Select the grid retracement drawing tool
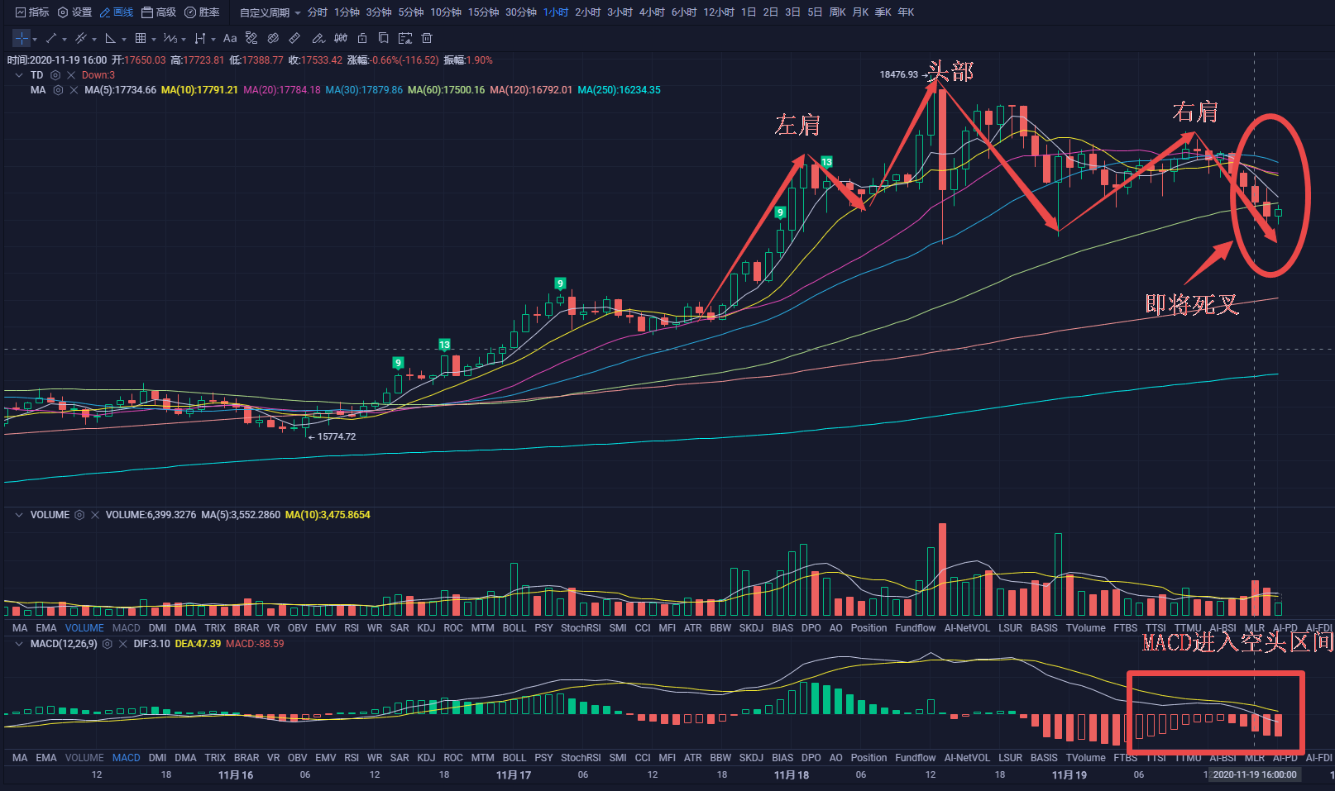Viewport: 1335px width, 791px height. [x=141, y=38]
